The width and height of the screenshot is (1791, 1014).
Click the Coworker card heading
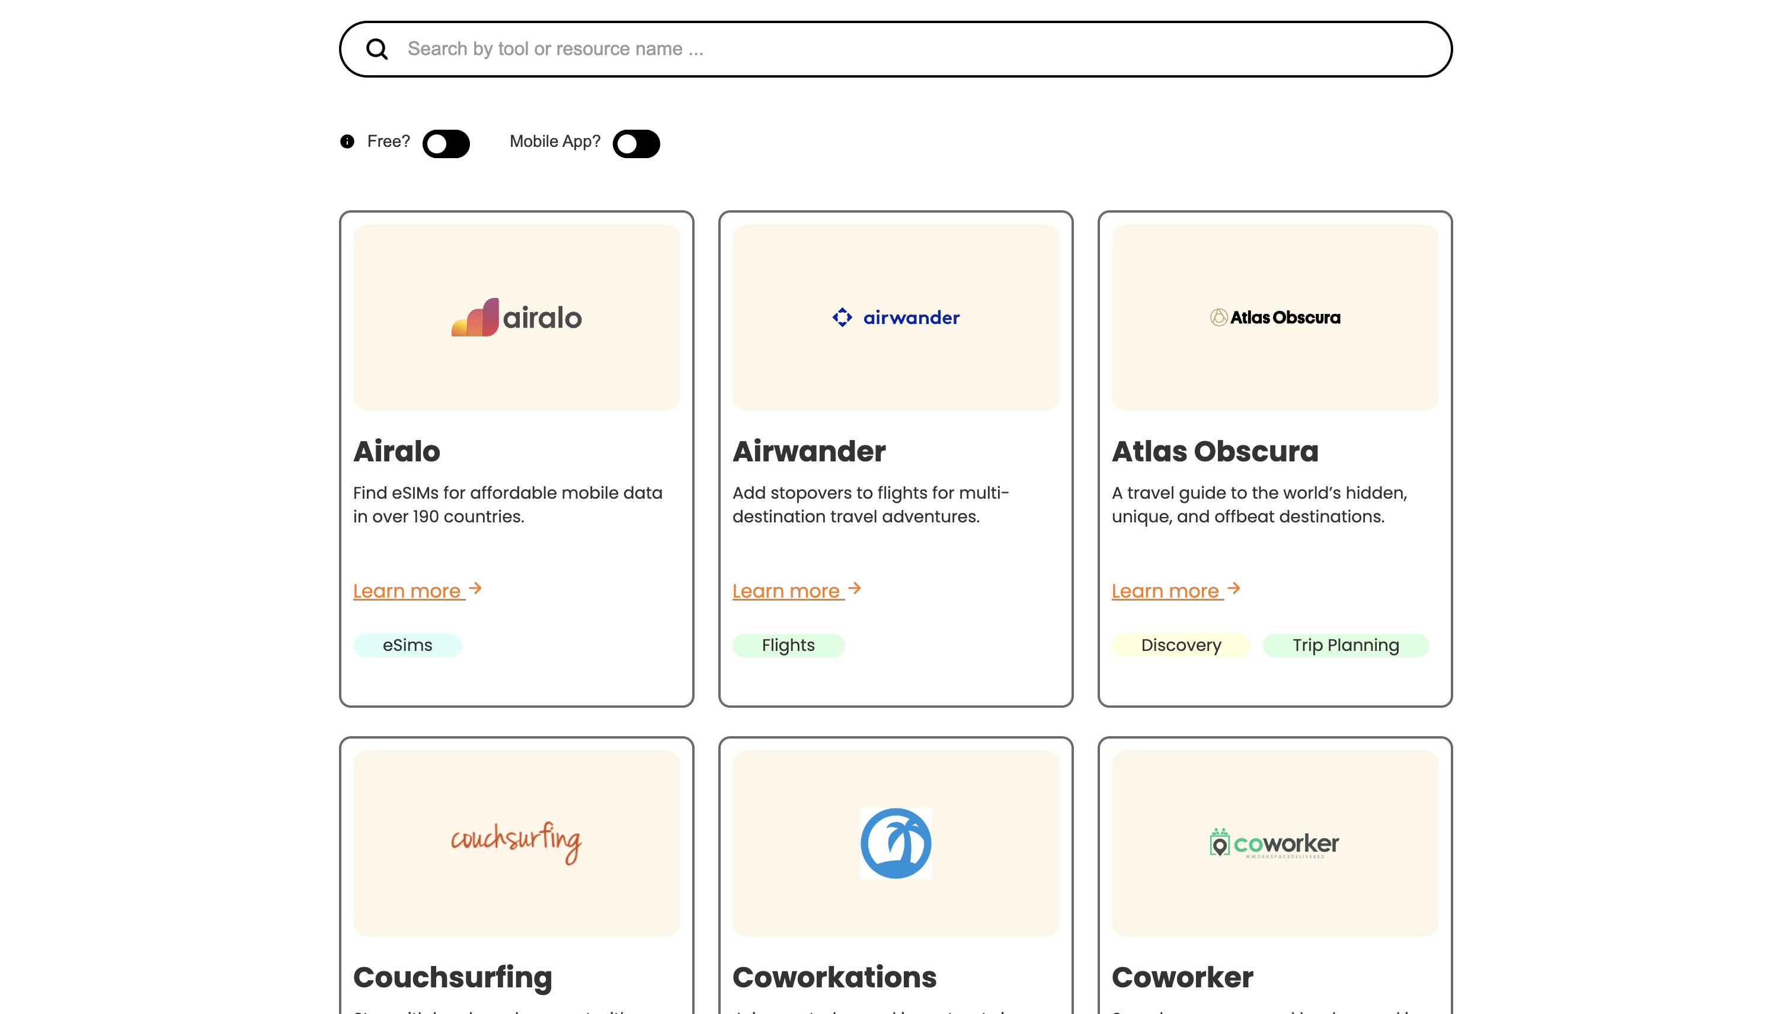click(x=1182, y=977)
